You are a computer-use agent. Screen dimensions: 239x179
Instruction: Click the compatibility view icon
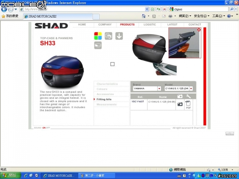click(x=152, y=9)
